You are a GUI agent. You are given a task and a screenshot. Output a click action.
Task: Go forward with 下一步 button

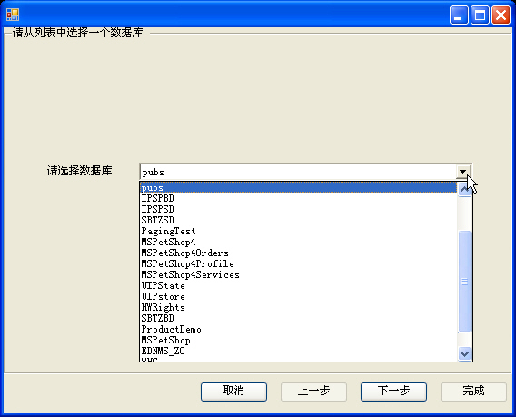pyautogui.click(x=393, y=392)
